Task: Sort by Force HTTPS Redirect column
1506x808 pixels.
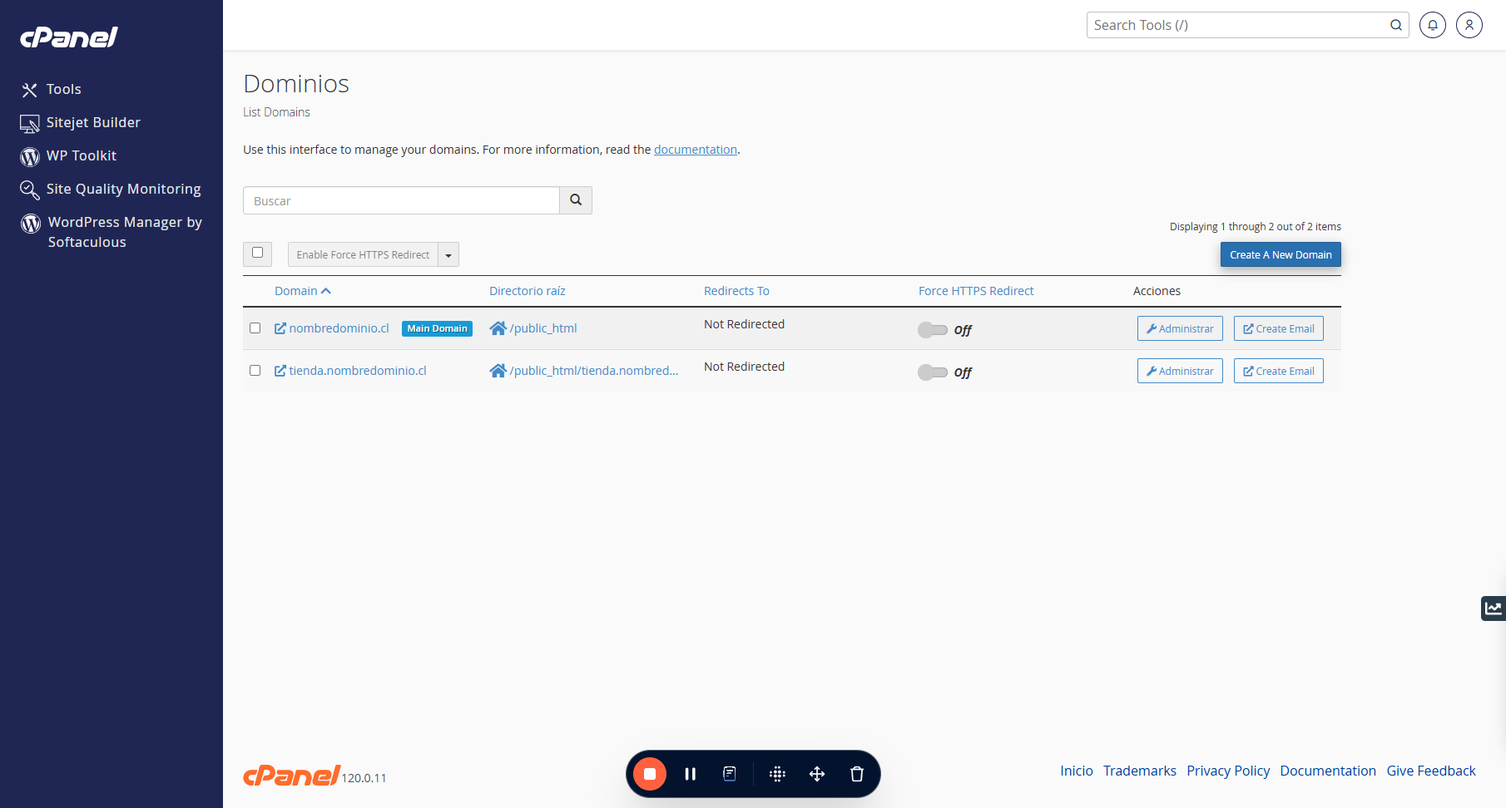Action: pyautogui.click(x=976, y=291)
